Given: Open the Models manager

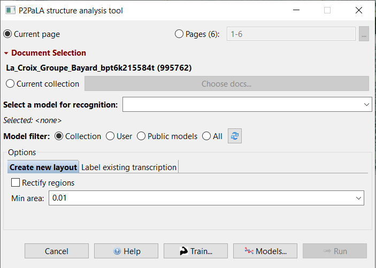Looking at the screenshot, I should pyautogui.click(x=265, y=251).
